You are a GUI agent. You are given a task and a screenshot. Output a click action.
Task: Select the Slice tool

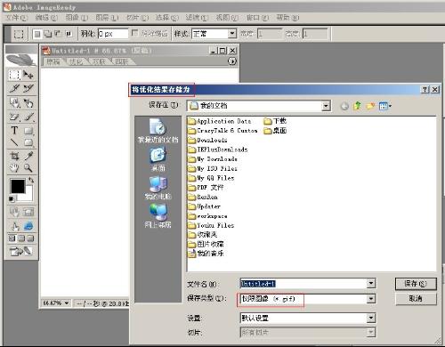(x=14, y=88)
